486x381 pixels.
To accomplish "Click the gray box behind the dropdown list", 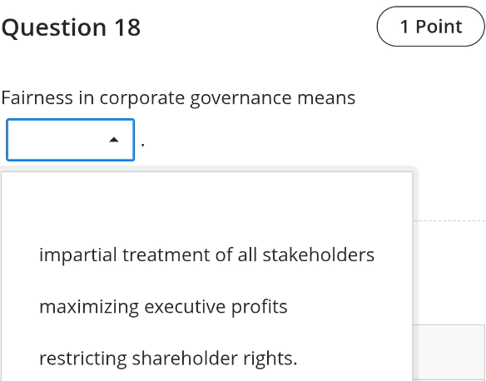I will (x=449, y=353).
